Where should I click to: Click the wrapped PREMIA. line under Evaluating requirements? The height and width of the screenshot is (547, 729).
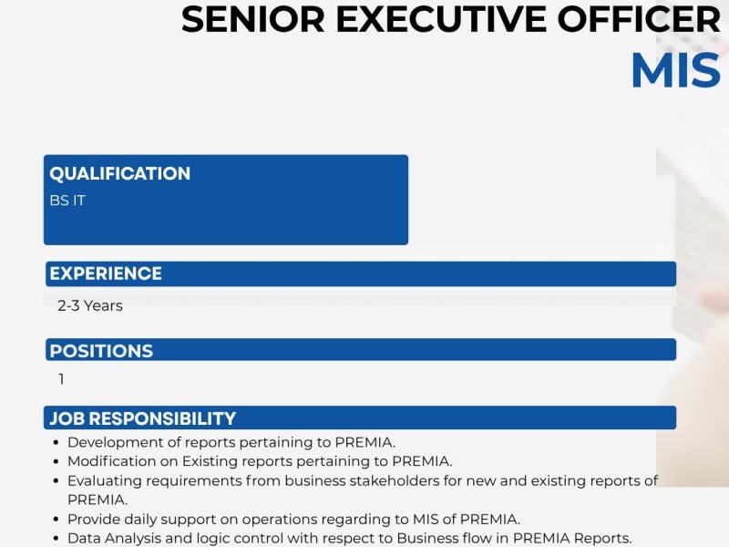(98, 500)
